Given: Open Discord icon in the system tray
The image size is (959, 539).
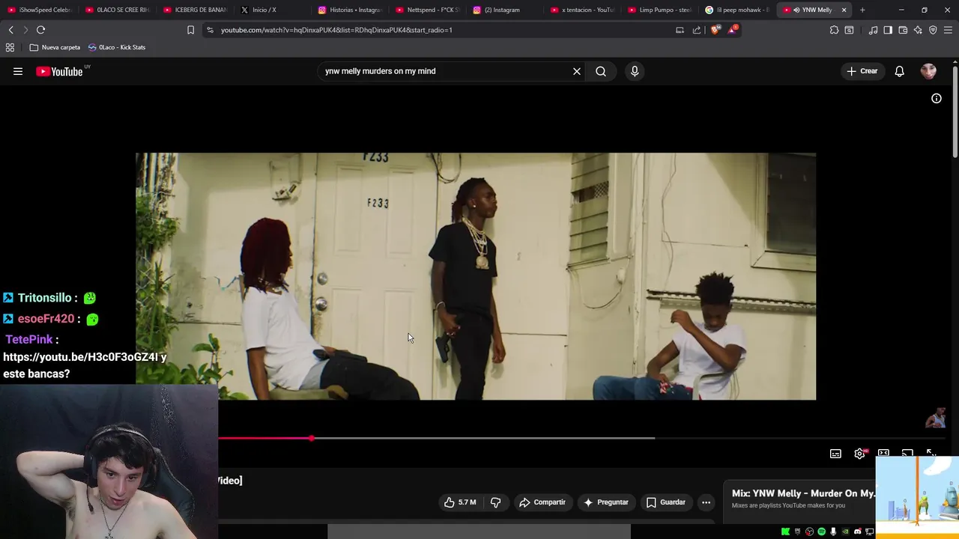Looking at the screenshot, I should coord(858,532).
